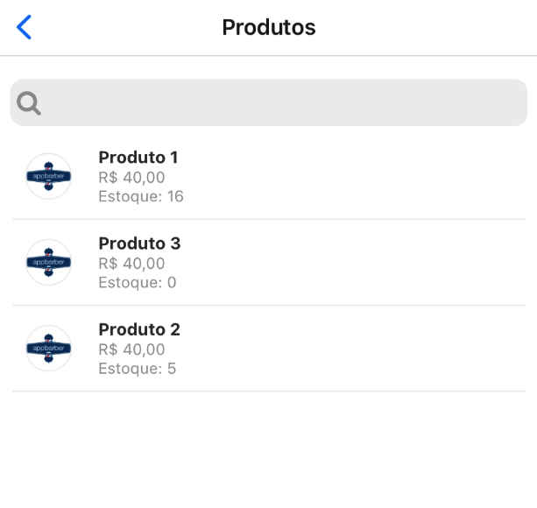
Task: Click the R$ 40,00 price of Produto 1
Action: point(131,177)
